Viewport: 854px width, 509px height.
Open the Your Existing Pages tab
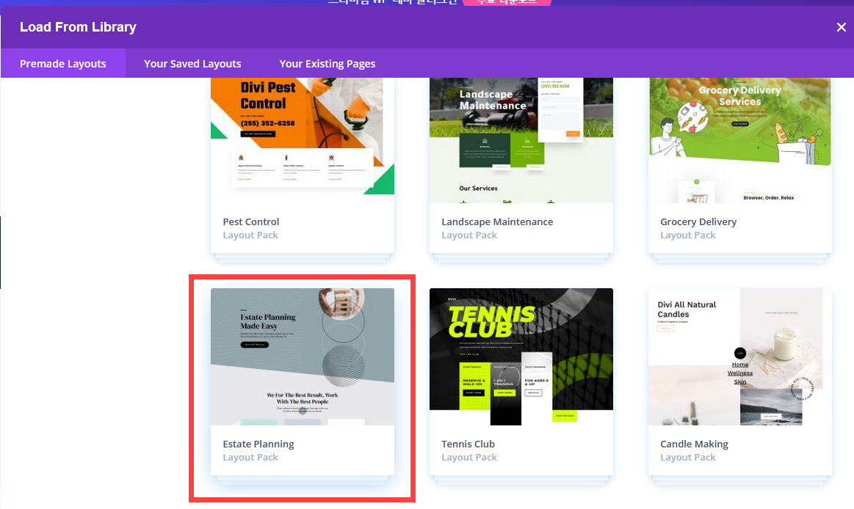pyautogui.click(x=328, y=64)
